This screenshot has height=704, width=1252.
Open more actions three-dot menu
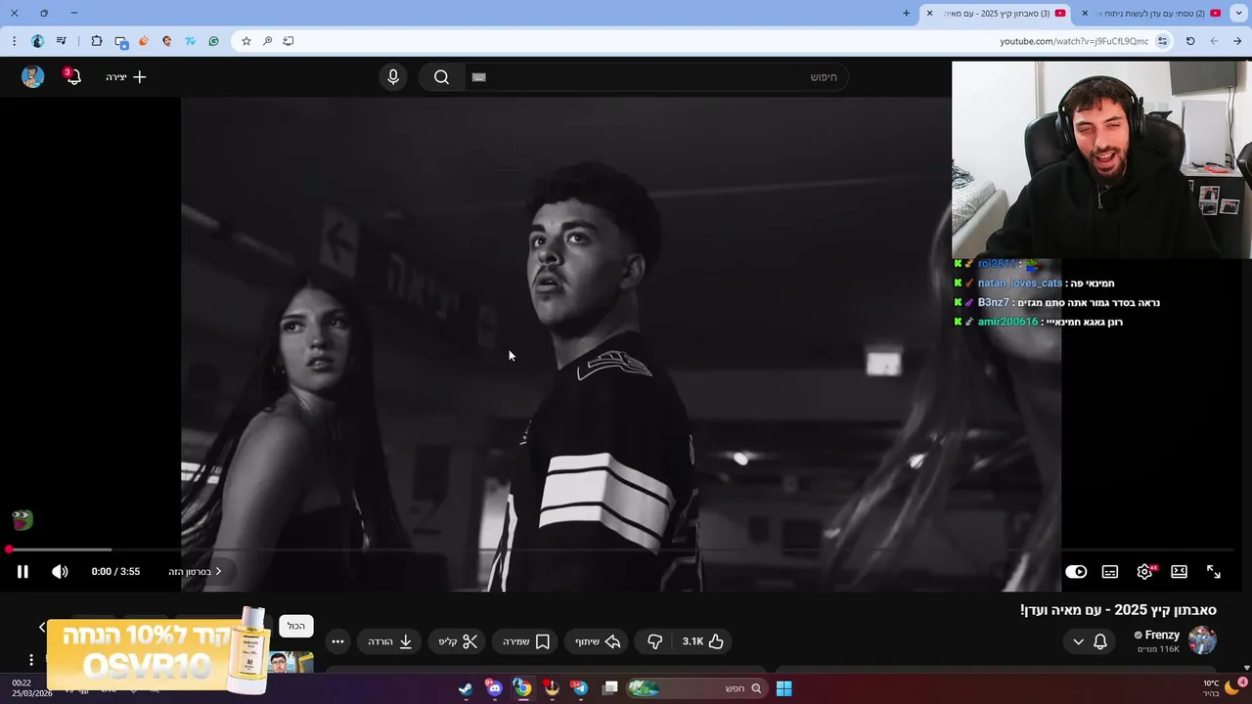[337, 641]
